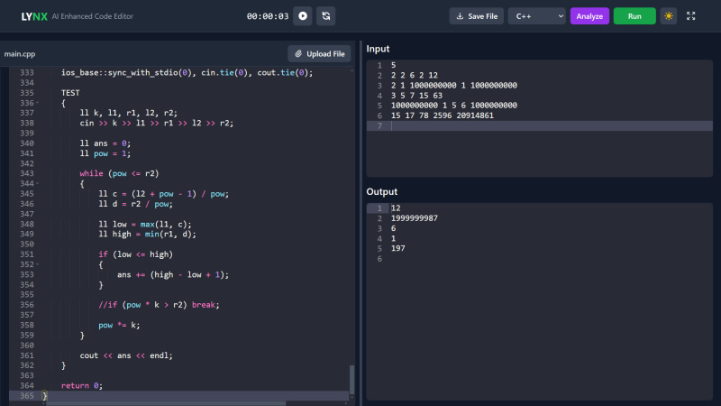Screen dimensions: 721x406
Task: Open the C++ language dropdown
Action: pyautogui.click(x=536, y=16)
